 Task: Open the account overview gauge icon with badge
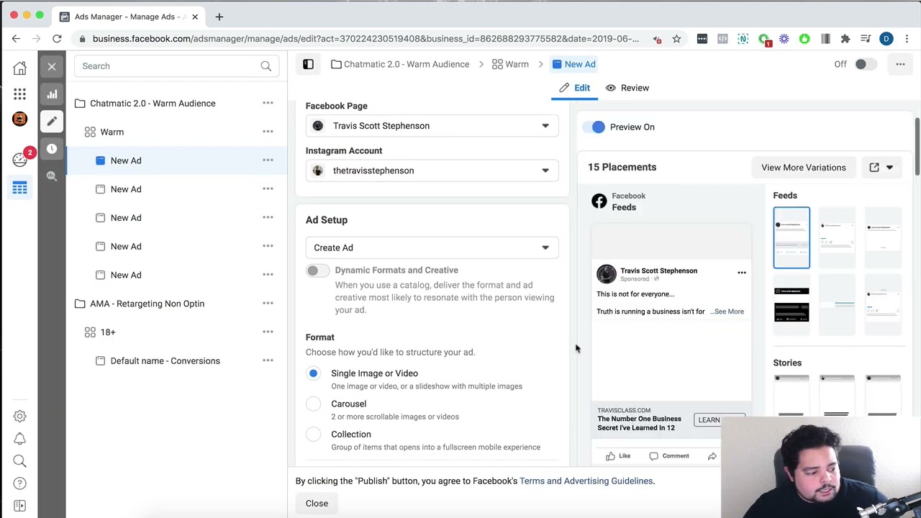pyautogui.click(x=19, y=159)
